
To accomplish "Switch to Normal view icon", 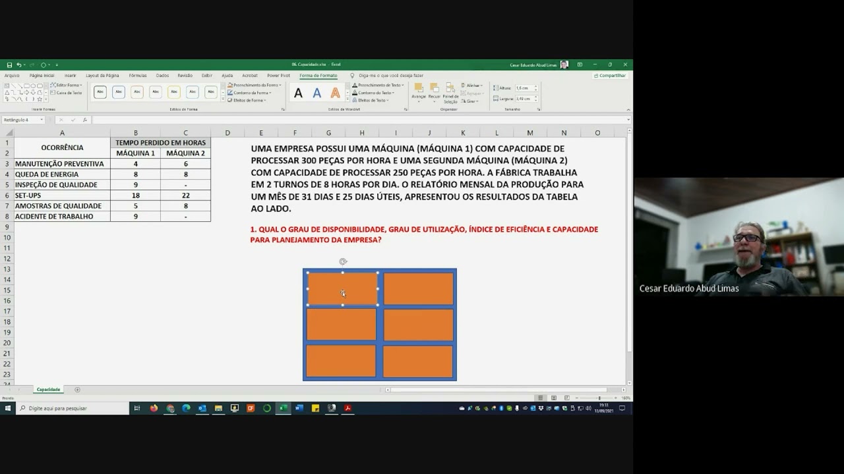I will click(541, 398).
